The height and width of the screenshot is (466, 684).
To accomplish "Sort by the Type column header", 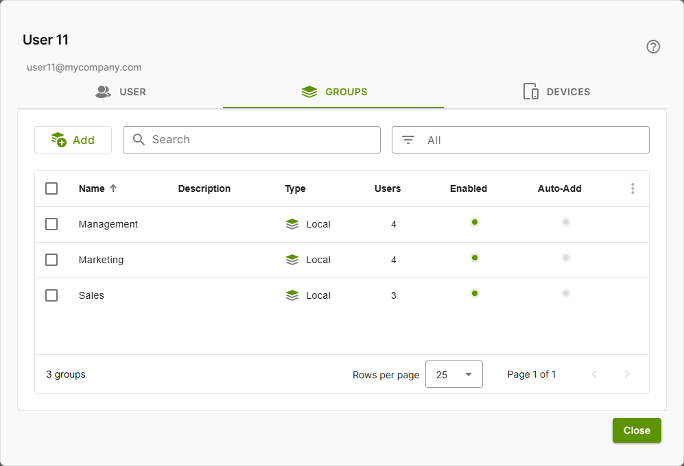I will pos(295,188).
